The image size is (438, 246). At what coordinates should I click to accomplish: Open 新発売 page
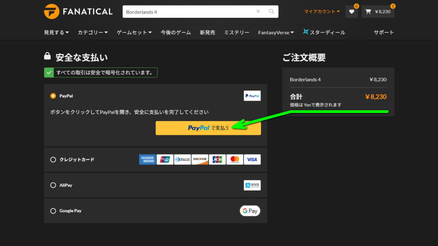pos(207,32)
